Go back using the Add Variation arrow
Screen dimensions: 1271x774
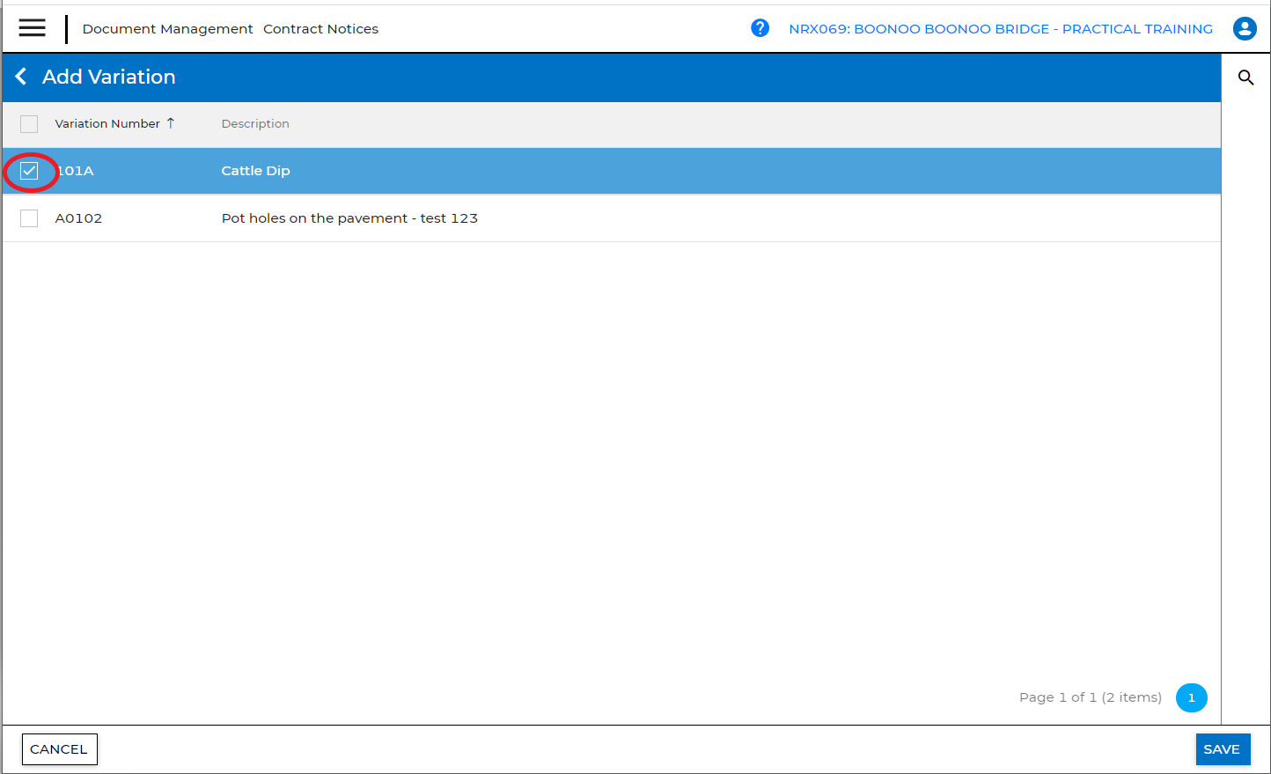pos(21,77)
